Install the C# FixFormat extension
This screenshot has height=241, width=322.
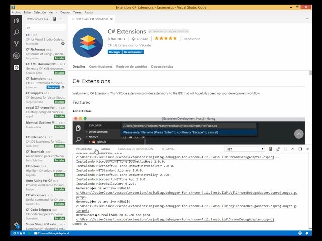tap(60, 58)
